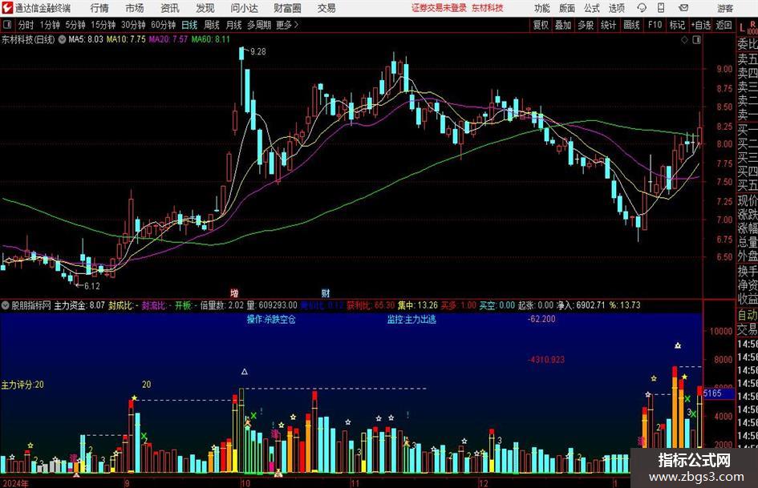Click the +自选 add to watchlist button
The height and width of the screenshot is (488, 758).
[x=701, y=25]
